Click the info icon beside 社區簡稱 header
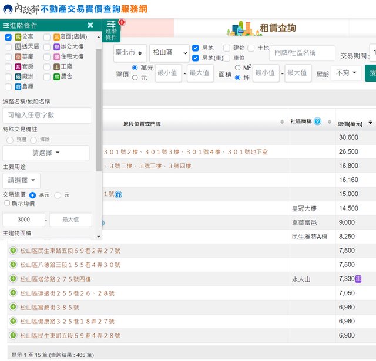 [x=318, y=122]
